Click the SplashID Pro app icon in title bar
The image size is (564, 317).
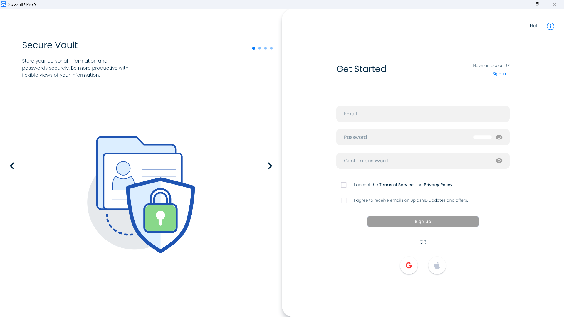(x=4, y=4)
